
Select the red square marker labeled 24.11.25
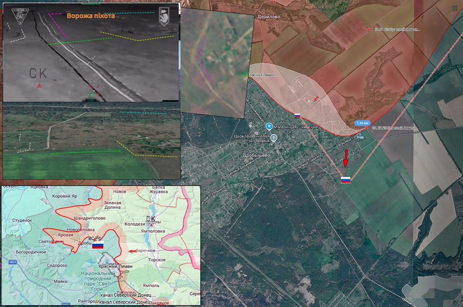coord(369,29)
